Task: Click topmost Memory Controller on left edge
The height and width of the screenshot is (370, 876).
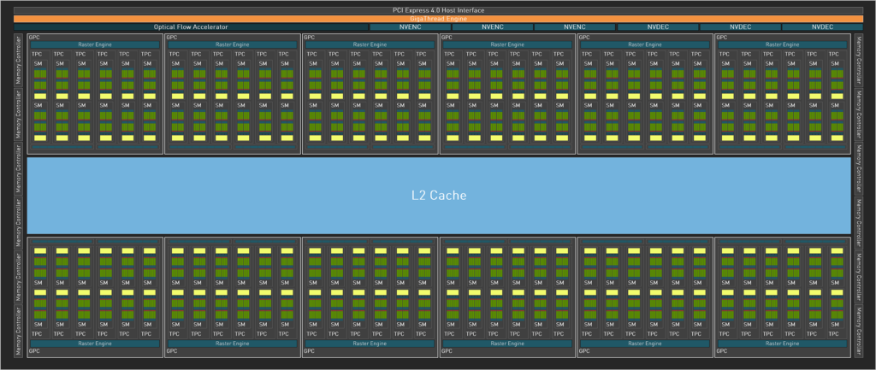Action: coord(20,60)
